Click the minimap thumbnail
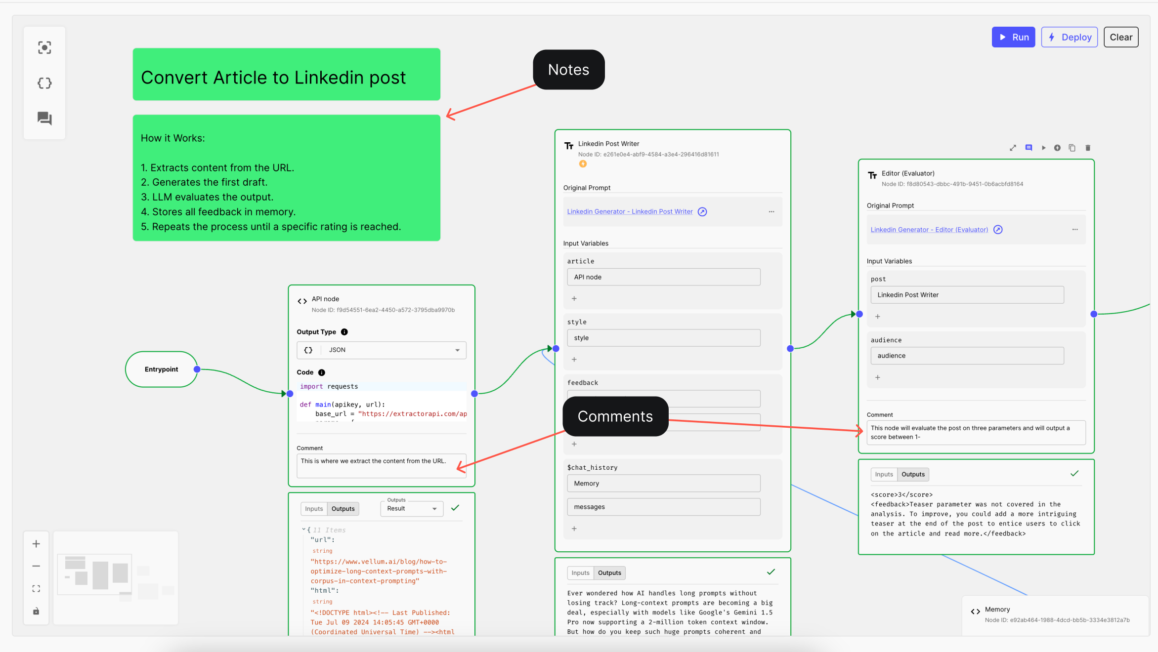Image resolution: width=1158 pixels, height=652 pixels. click(115, 577)
